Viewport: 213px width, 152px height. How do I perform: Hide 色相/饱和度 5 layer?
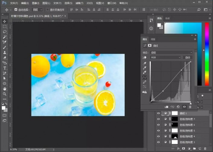click(158, 131)
